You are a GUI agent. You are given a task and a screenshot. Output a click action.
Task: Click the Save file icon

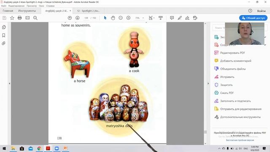(4, 18)
